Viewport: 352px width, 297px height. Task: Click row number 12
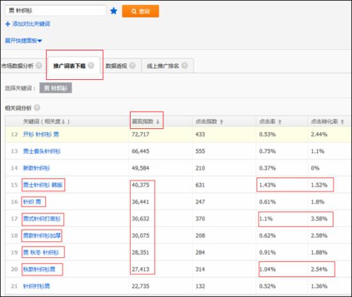tap(14, 134)
